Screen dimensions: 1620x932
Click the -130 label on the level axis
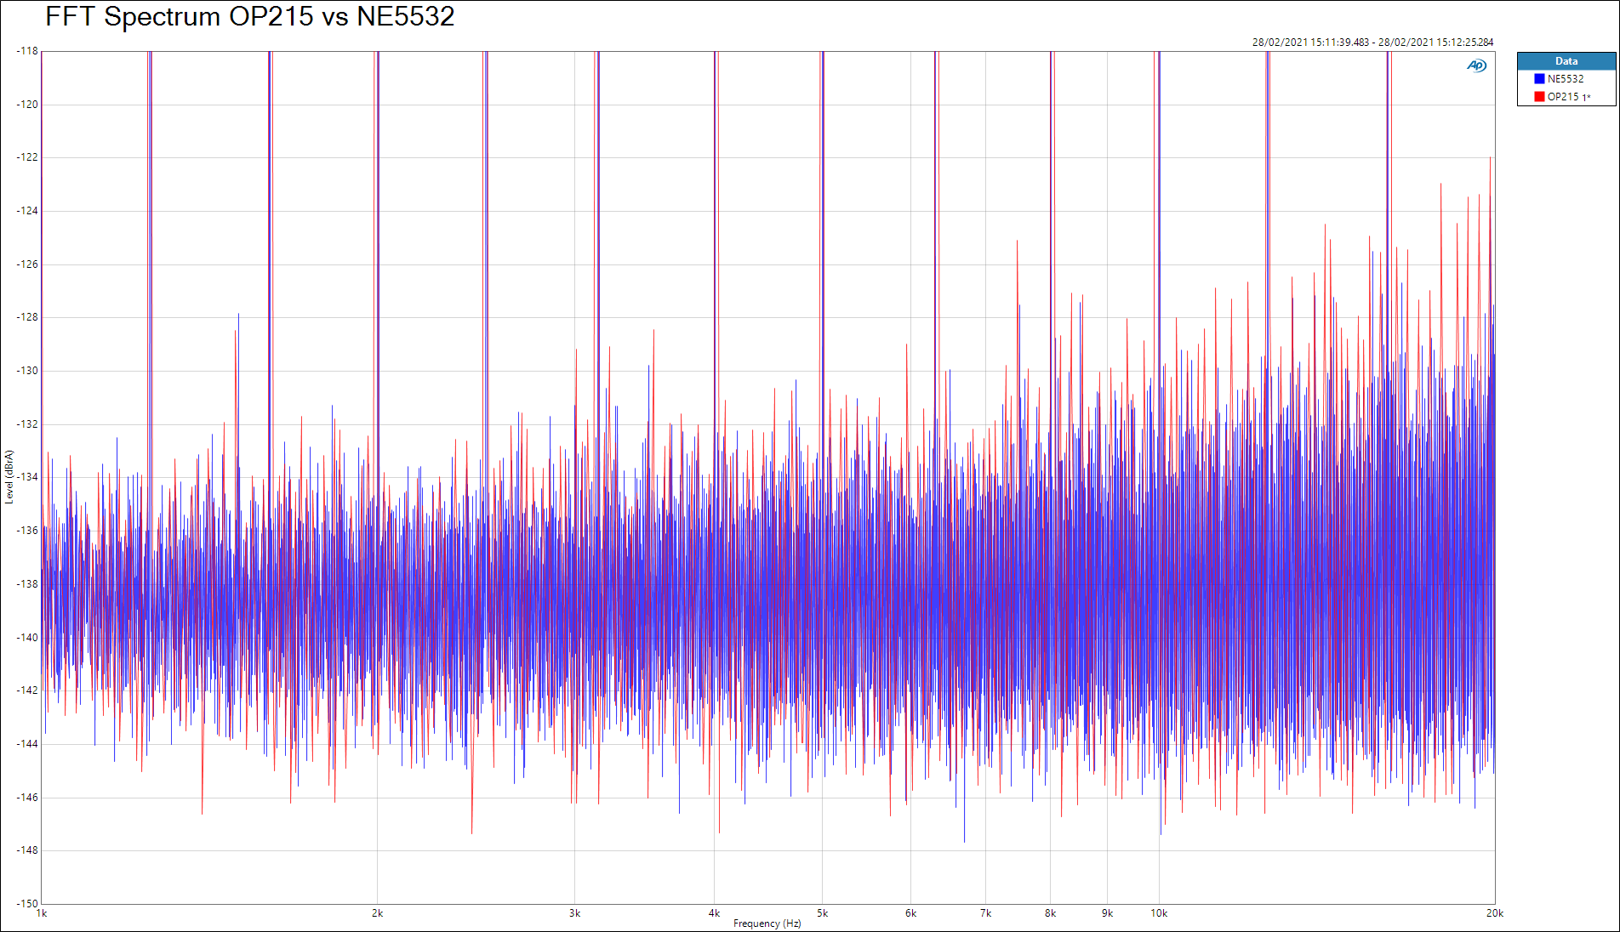click(27, 371)
